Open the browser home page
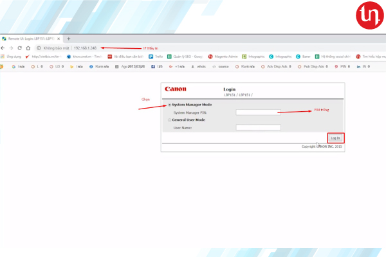This screenshot has width=386, height=257. tap(28, 48)
